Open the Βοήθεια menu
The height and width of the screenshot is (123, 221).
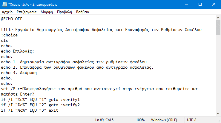tap(83, 12)
